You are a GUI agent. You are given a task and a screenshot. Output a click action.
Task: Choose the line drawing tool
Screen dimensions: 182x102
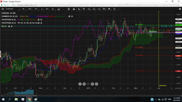42,9
